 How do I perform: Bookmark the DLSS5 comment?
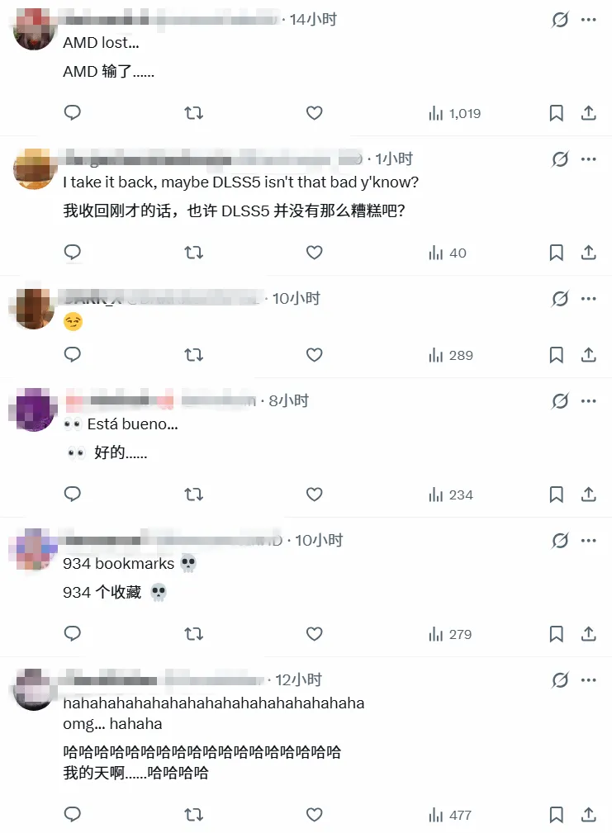pyautogui.click(x=556, y=253)
